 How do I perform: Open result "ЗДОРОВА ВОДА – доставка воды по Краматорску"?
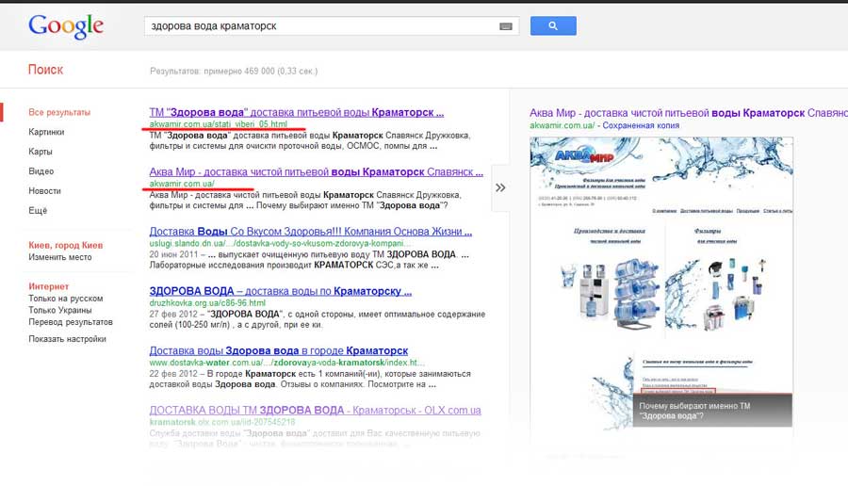280,291
